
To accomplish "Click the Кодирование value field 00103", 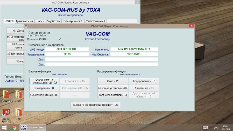I will coord(67,54).
